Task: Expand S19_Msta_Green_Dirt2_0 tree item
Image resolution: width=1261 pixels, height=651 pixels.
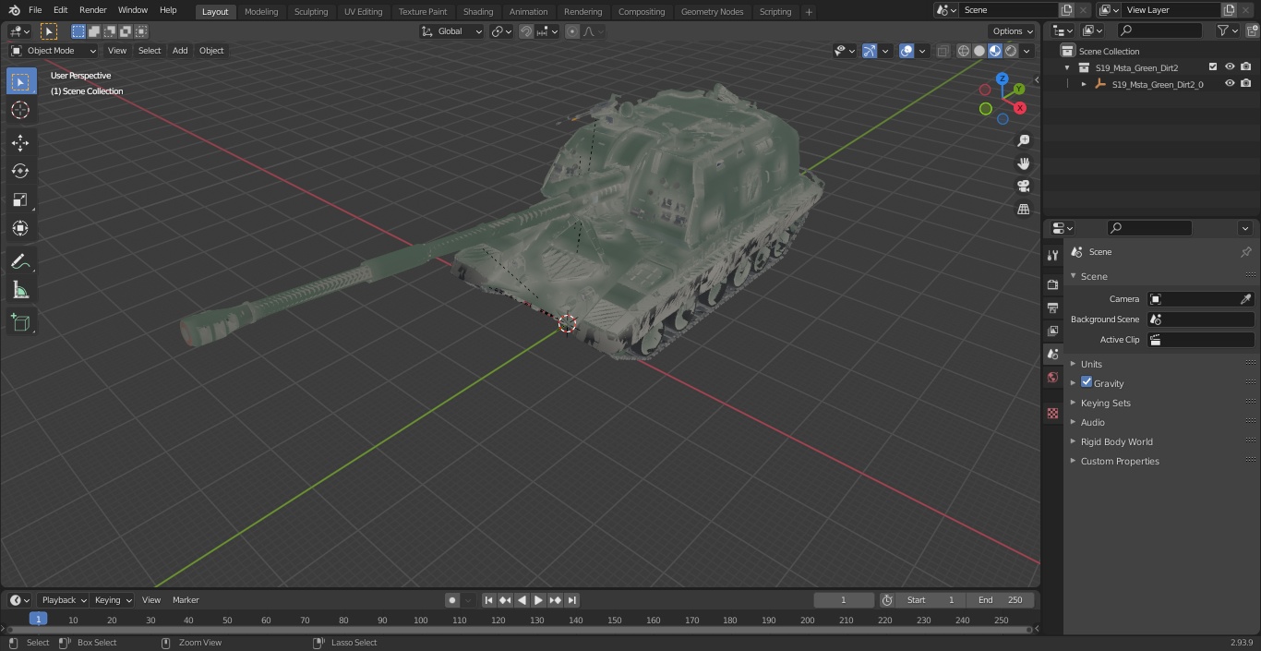Action: click(1084, 84)
